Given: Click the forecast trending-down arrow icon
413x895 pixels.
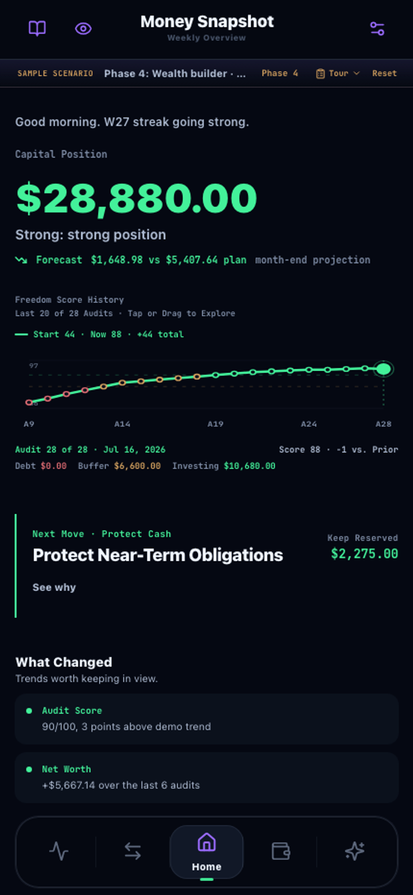Looking at the screenshot, I should pyautogui.click(x=21, y=260).
